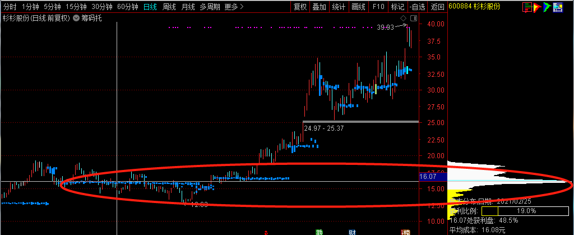Click chart title 杉杉股份(日线.前复权)
Image resolution: width=574 pixels, height=235 pixels.
click(x=36, y=18)
